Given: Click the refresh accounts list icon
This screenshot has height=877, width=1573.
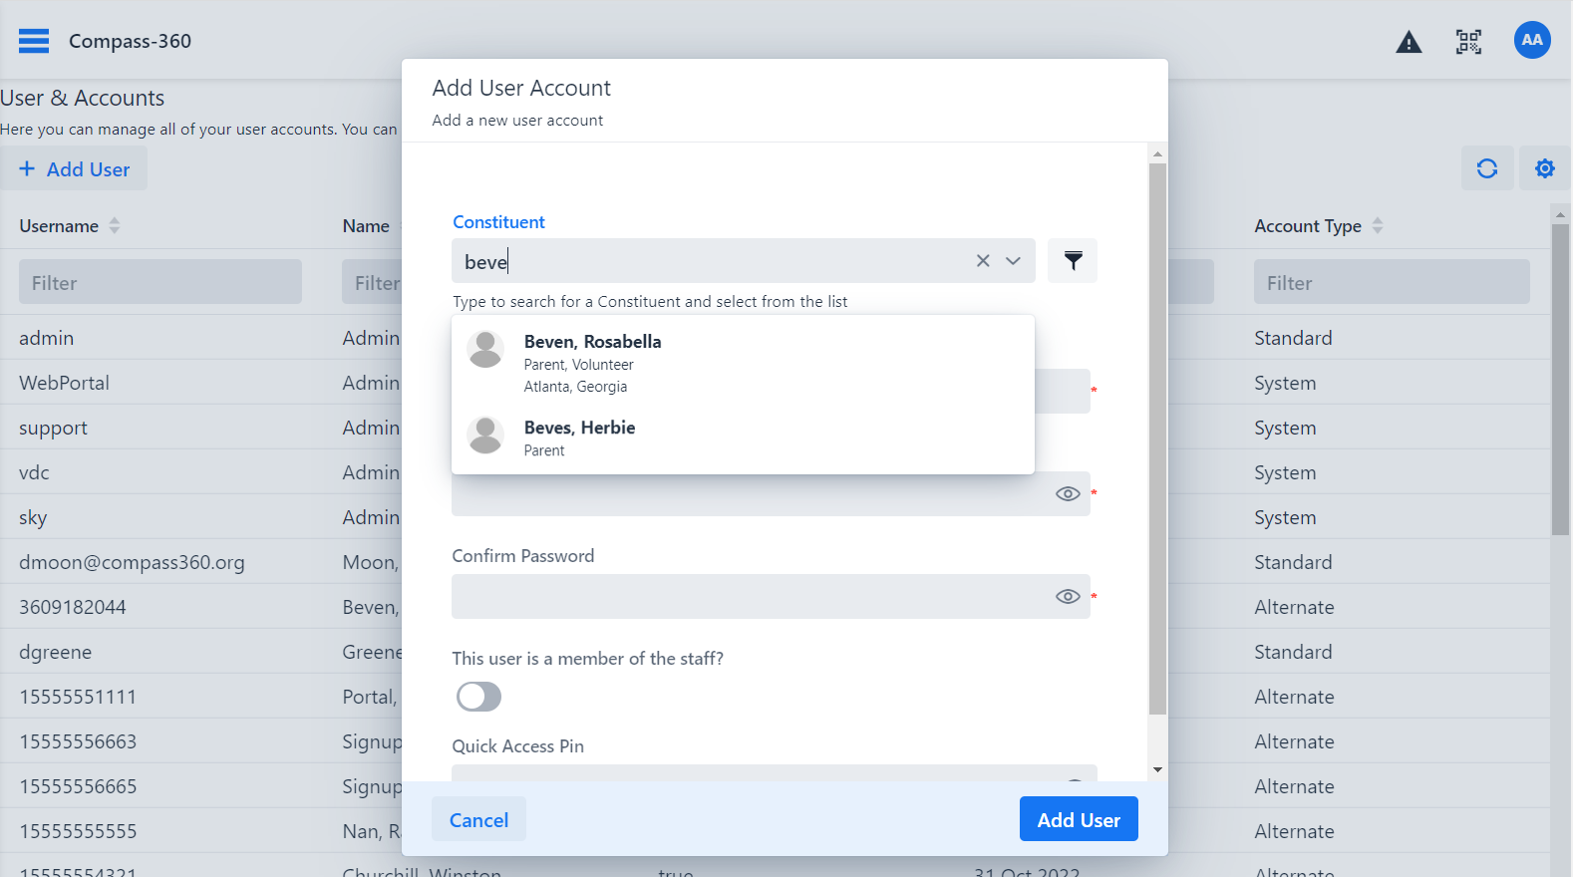Looking at the screenshot, I should (1486, 168).
